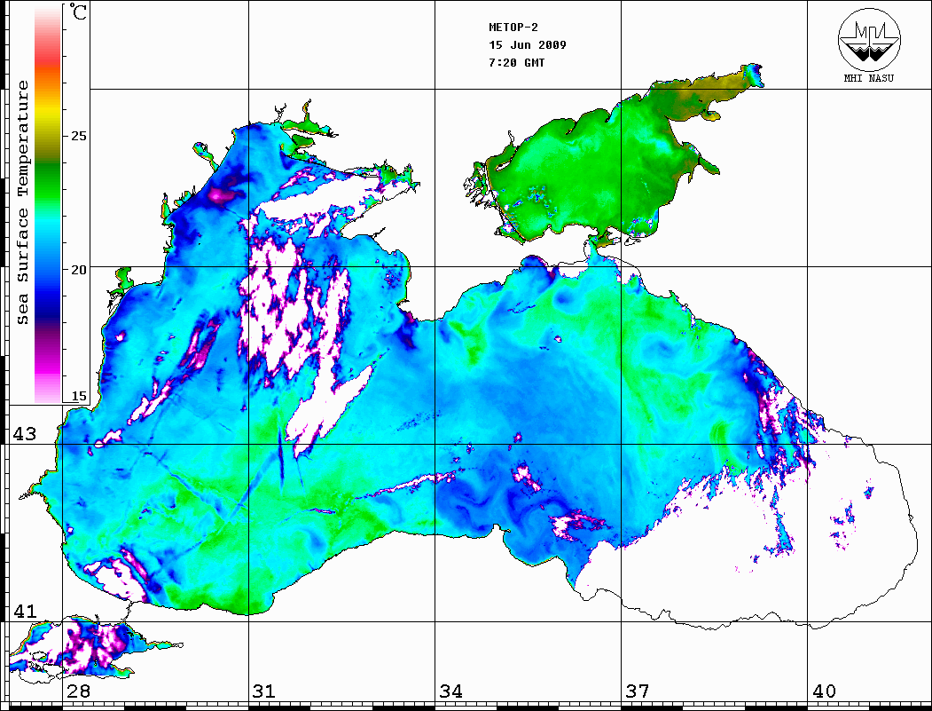Click the longitude label '34'
The width and height of the screenshot is (932, 711).
click(x=450, y=691)
